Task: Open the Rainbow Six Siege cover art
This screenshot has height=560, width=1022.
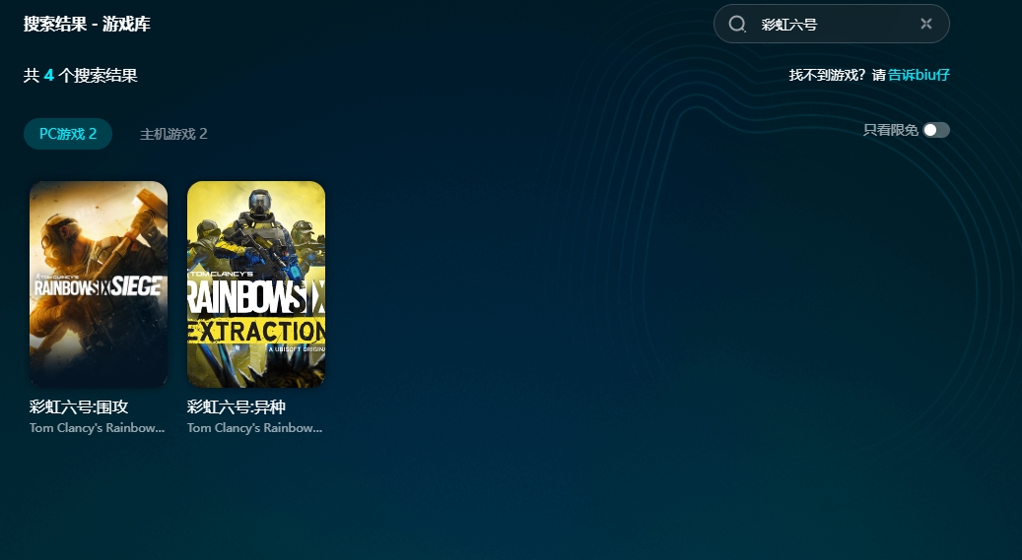Action: (99, 283)
